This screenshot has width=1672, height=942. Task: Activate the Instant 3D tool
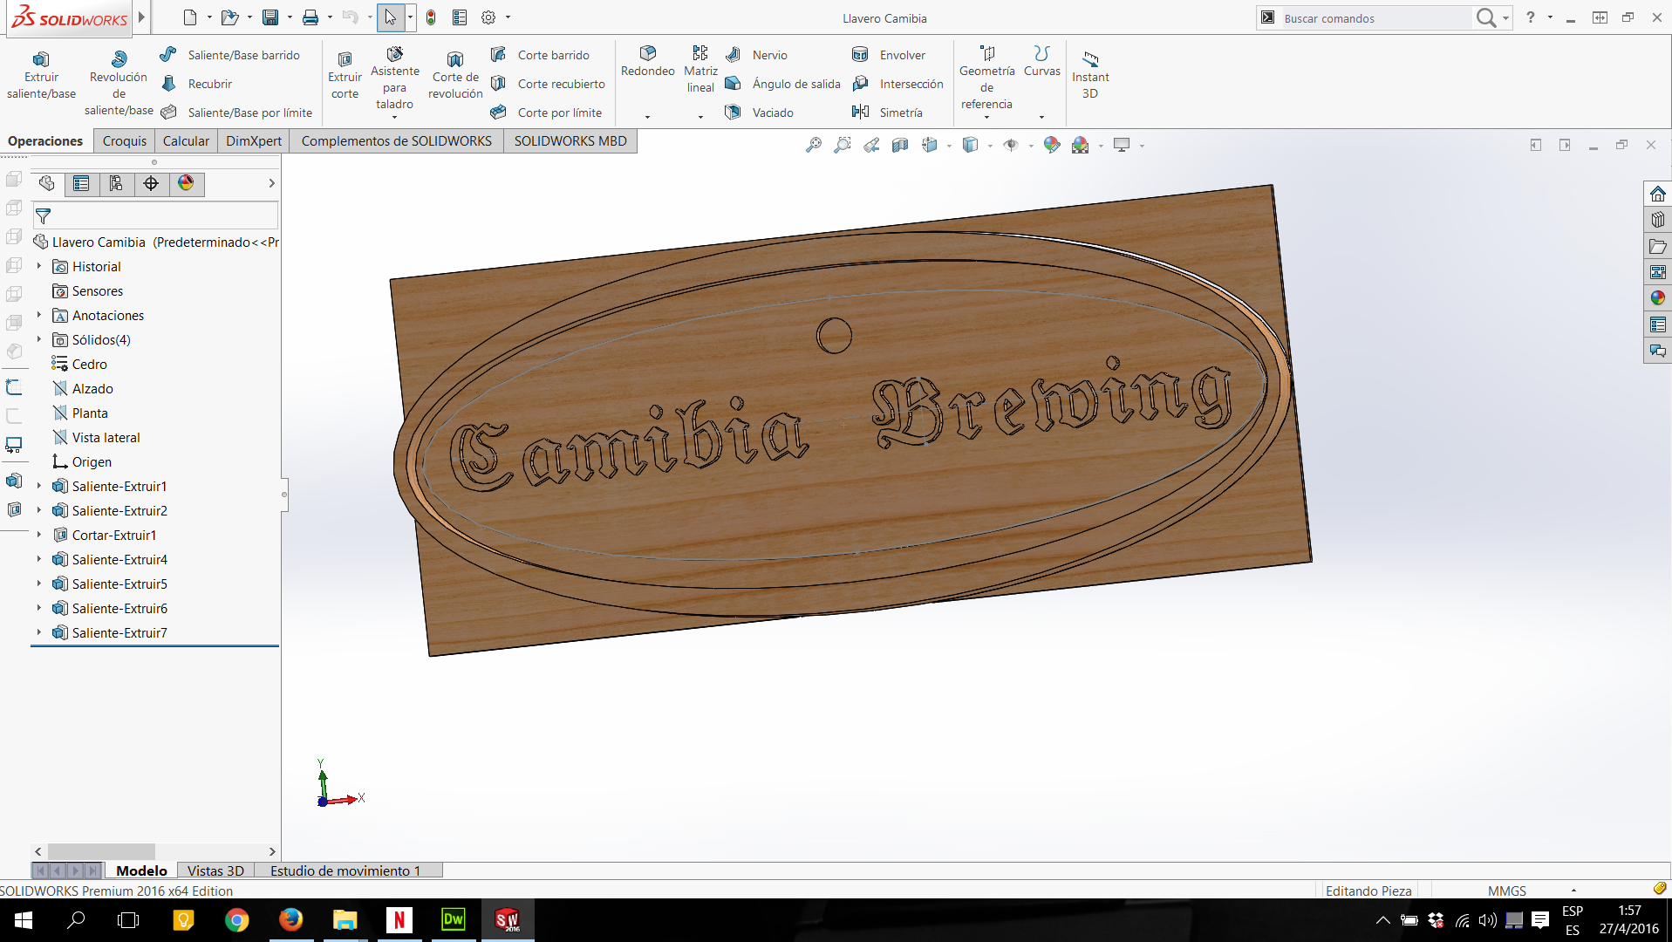[x=1090, y=76]
